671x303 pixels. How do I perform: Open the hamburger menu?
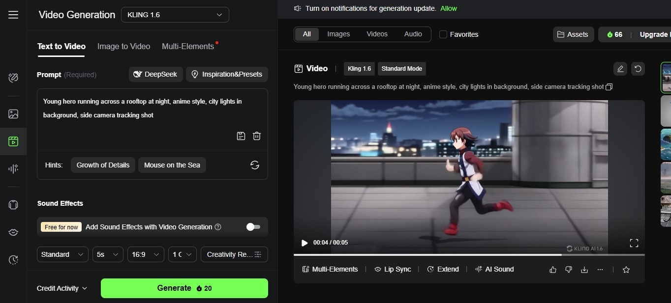(13, 15)
